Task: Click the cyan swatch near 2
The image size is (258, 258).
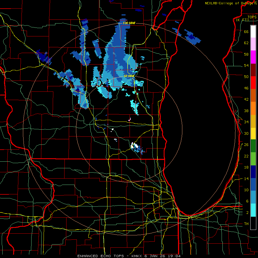Action: tap(253, 210)
